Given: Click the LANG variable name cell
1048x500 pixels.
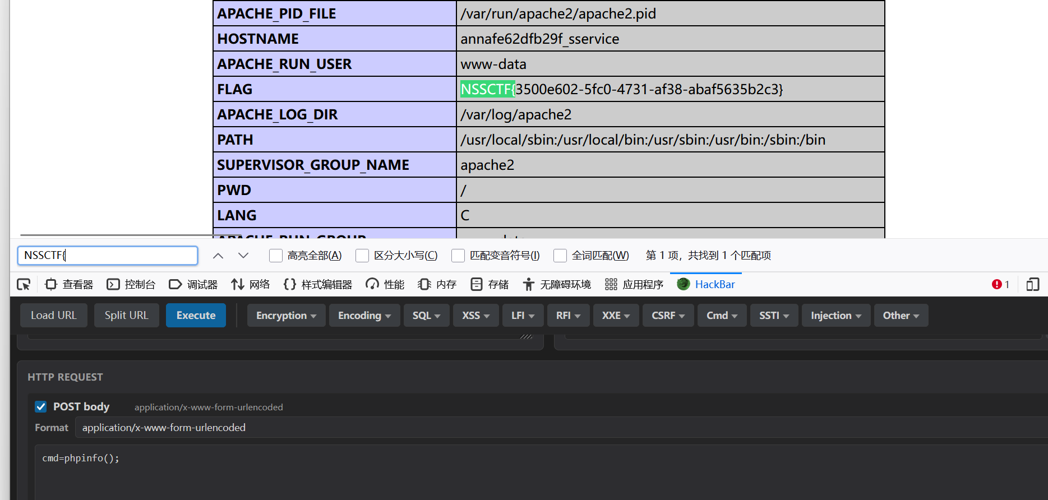Looking at the screenshot, I should click(x=335, y=215).
